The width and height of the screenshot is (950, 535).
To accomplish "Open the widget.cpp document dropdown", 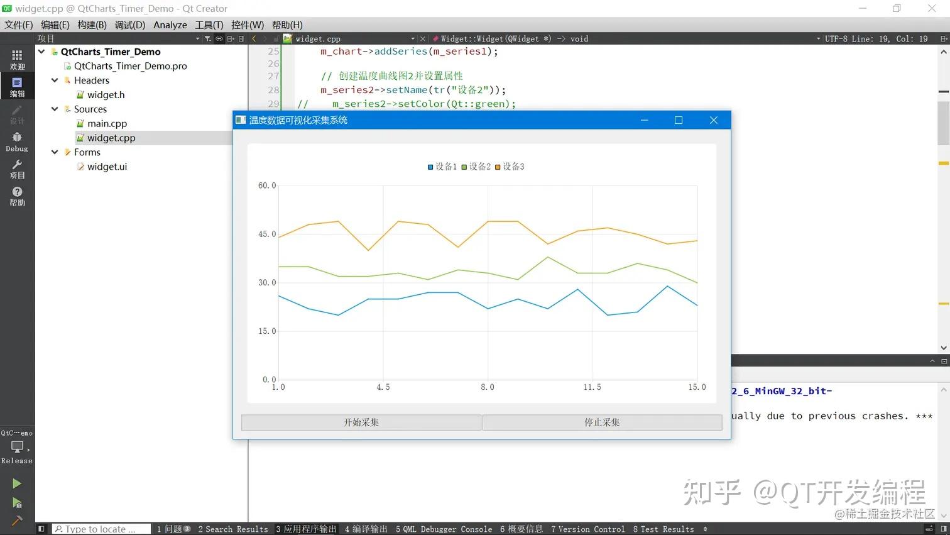I will tap(412, 38).
